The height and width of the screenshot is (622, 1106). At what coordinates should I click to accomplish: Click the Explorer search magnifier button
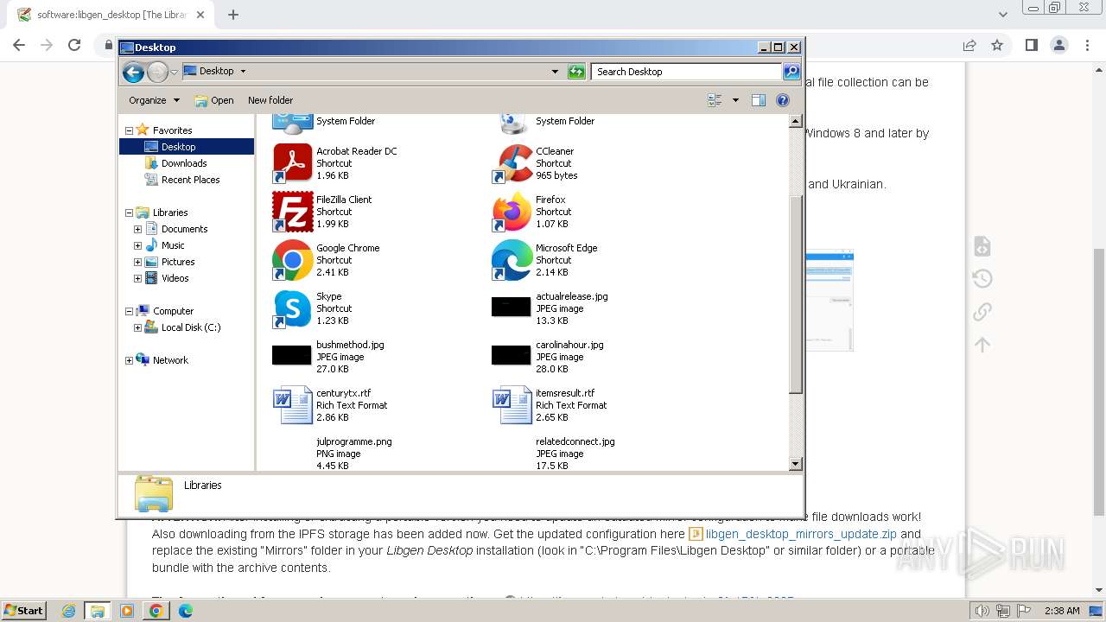791,72
